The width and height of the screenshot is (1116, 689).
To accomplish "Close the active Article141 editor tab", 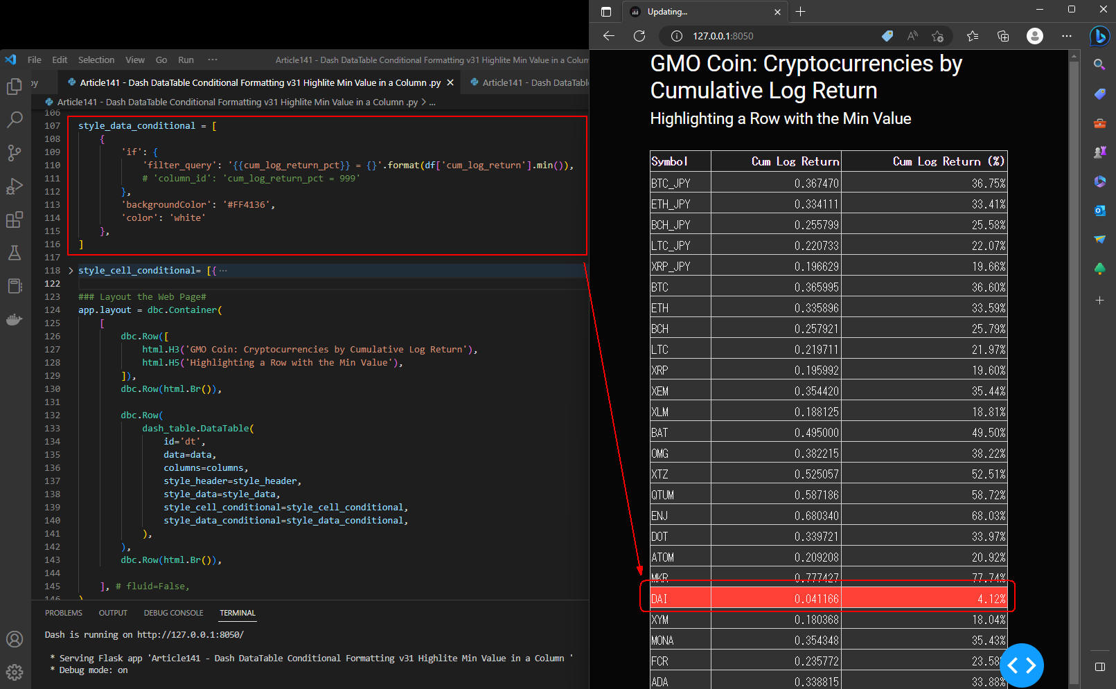I will [x=450, y=82].
